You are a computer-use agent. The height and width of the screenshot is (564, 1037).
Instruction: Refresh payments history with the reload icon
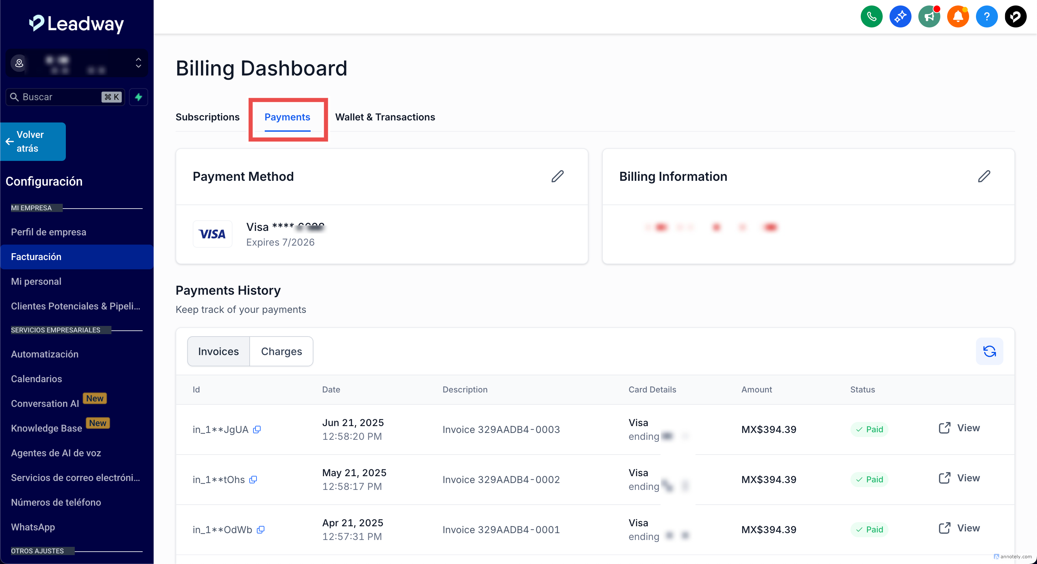989,351
